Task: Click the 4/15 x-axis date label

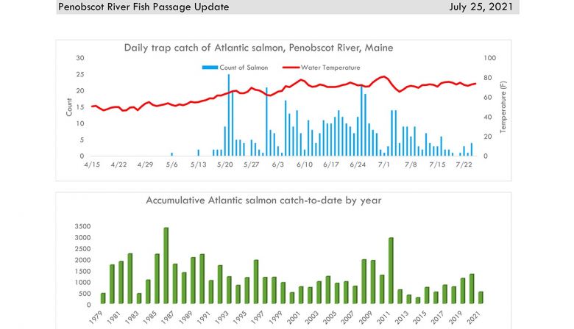Action: tap(91, 164)
